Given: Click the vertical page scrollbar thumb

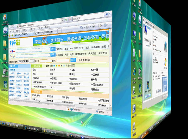Looking at the screenshot, I should tap(110, 44).
